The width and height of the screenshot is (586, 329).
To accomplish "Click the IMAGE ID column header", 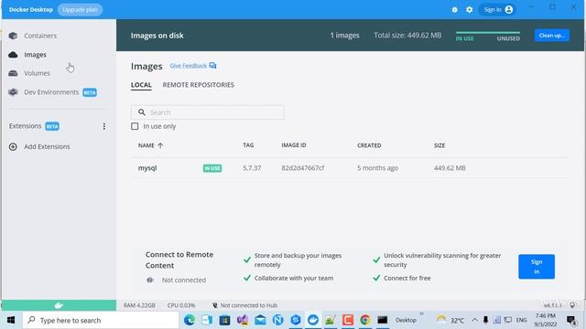I will point(294,145).
